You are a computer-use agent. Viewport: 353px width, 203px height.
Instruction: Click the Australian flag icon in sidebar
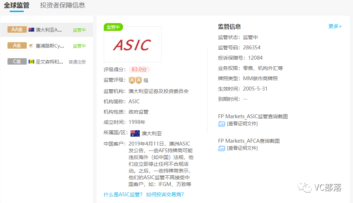[x=31, y=30]
